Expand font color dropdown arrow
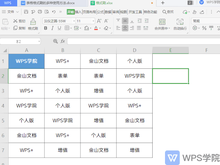220x165 pixels. 100,28
